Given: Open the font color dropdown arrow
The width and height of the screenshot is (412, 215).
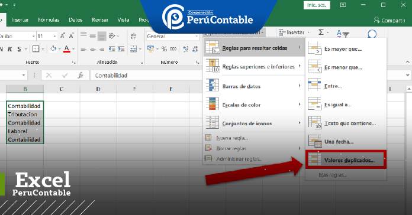Looking at the screenshot, I should [73, 49].
